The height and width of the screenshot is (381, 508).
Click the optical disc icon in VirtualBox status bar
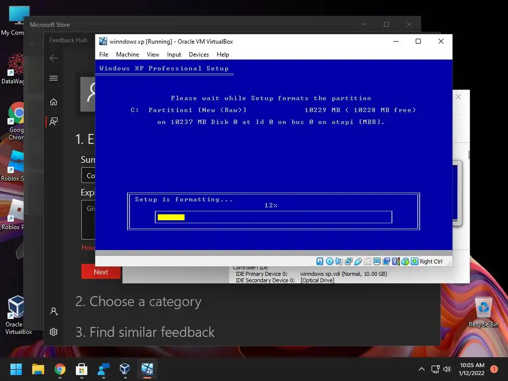tap(329, 261)
